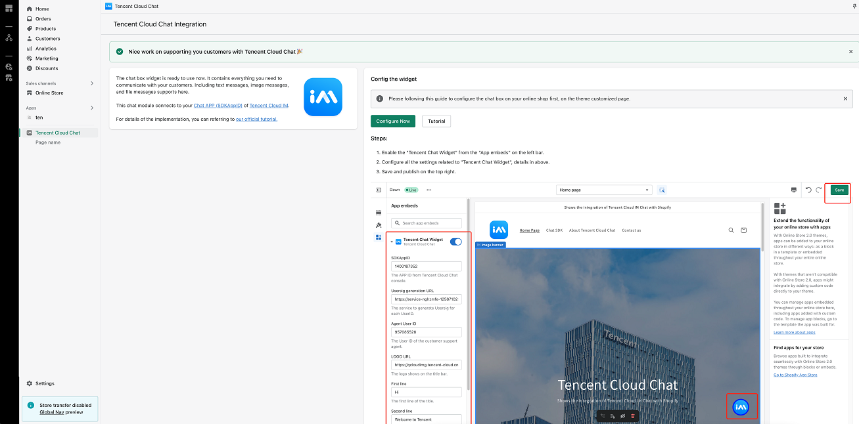Click the Usersig generation URL field
Screen dimensions: 859x424
coord(427,299)
